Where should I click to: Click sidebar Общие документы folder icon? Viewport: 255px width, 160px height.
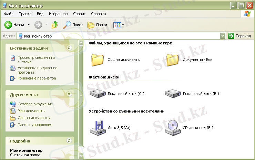click(13, 118)
